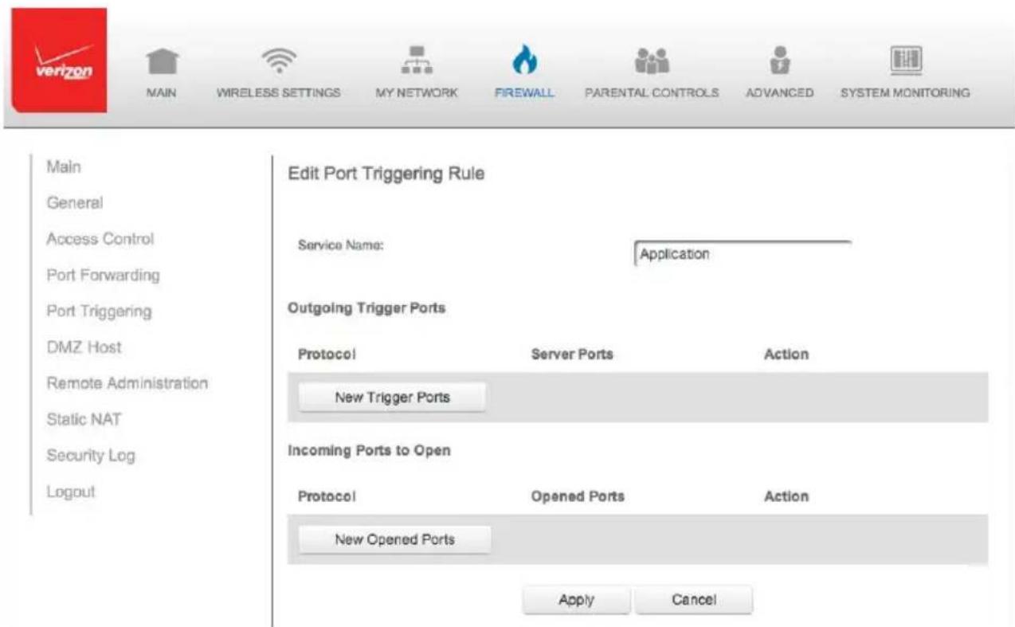Open Remote Administration in sidebar

pos(127,383)
